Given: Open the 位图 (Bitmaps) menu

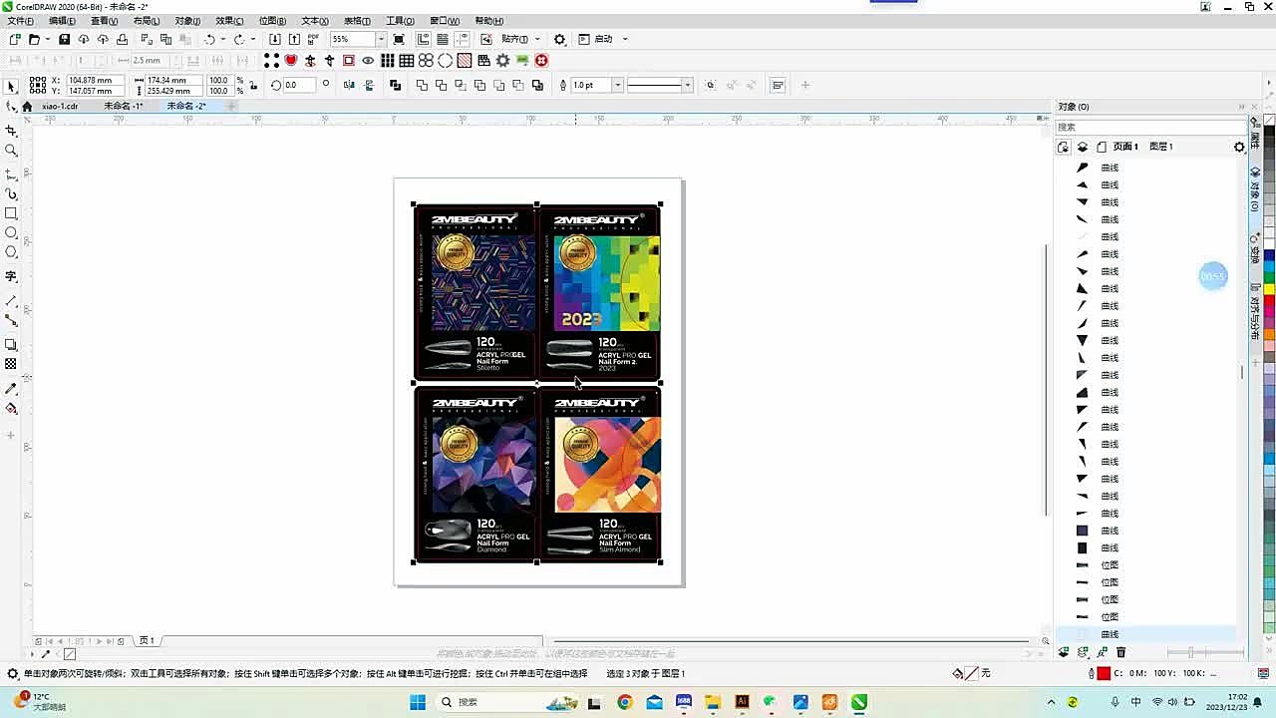Looking at the screenshot, I should click(272, 21).
